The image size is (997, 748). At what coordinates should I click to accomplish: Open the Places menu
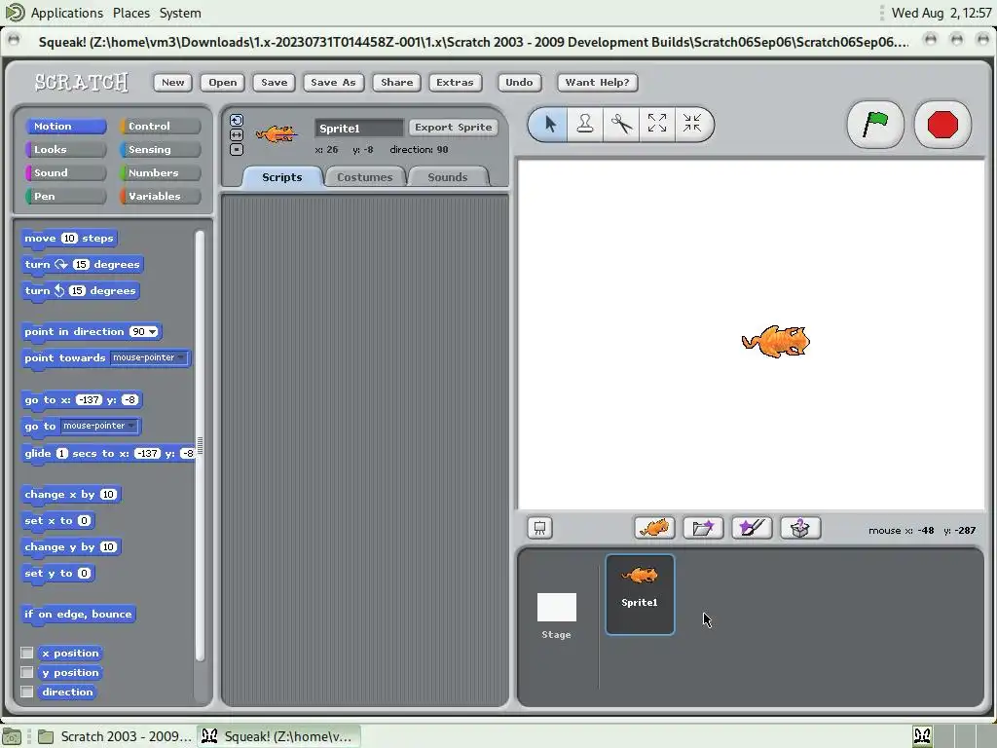tap(131, 13)
